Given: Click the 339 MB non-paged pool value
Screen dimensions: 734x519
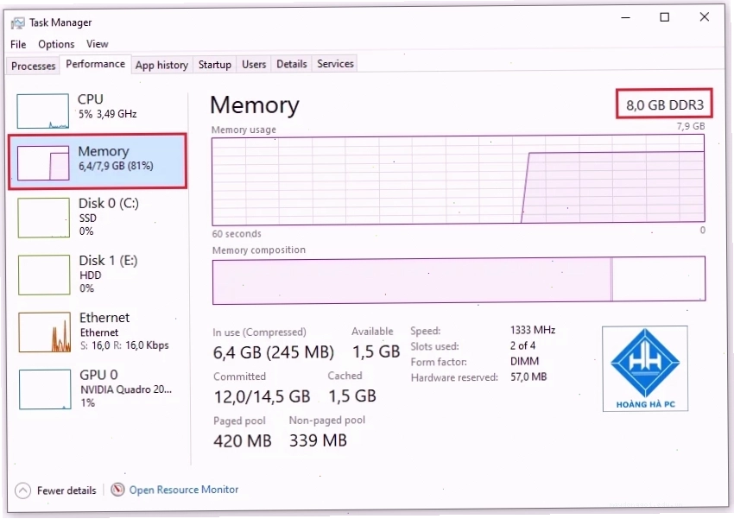Looking at the screenshot, I should [x=319, y=440].
